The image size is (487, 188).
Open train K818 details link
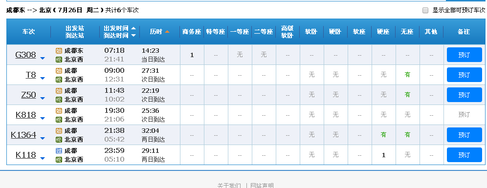pyautogui.click(x=26, y=115)
